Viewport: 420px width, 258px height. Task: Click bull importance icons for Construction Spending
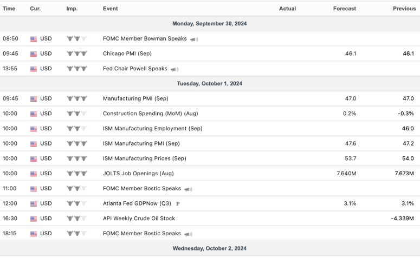(x=76, y=114)
